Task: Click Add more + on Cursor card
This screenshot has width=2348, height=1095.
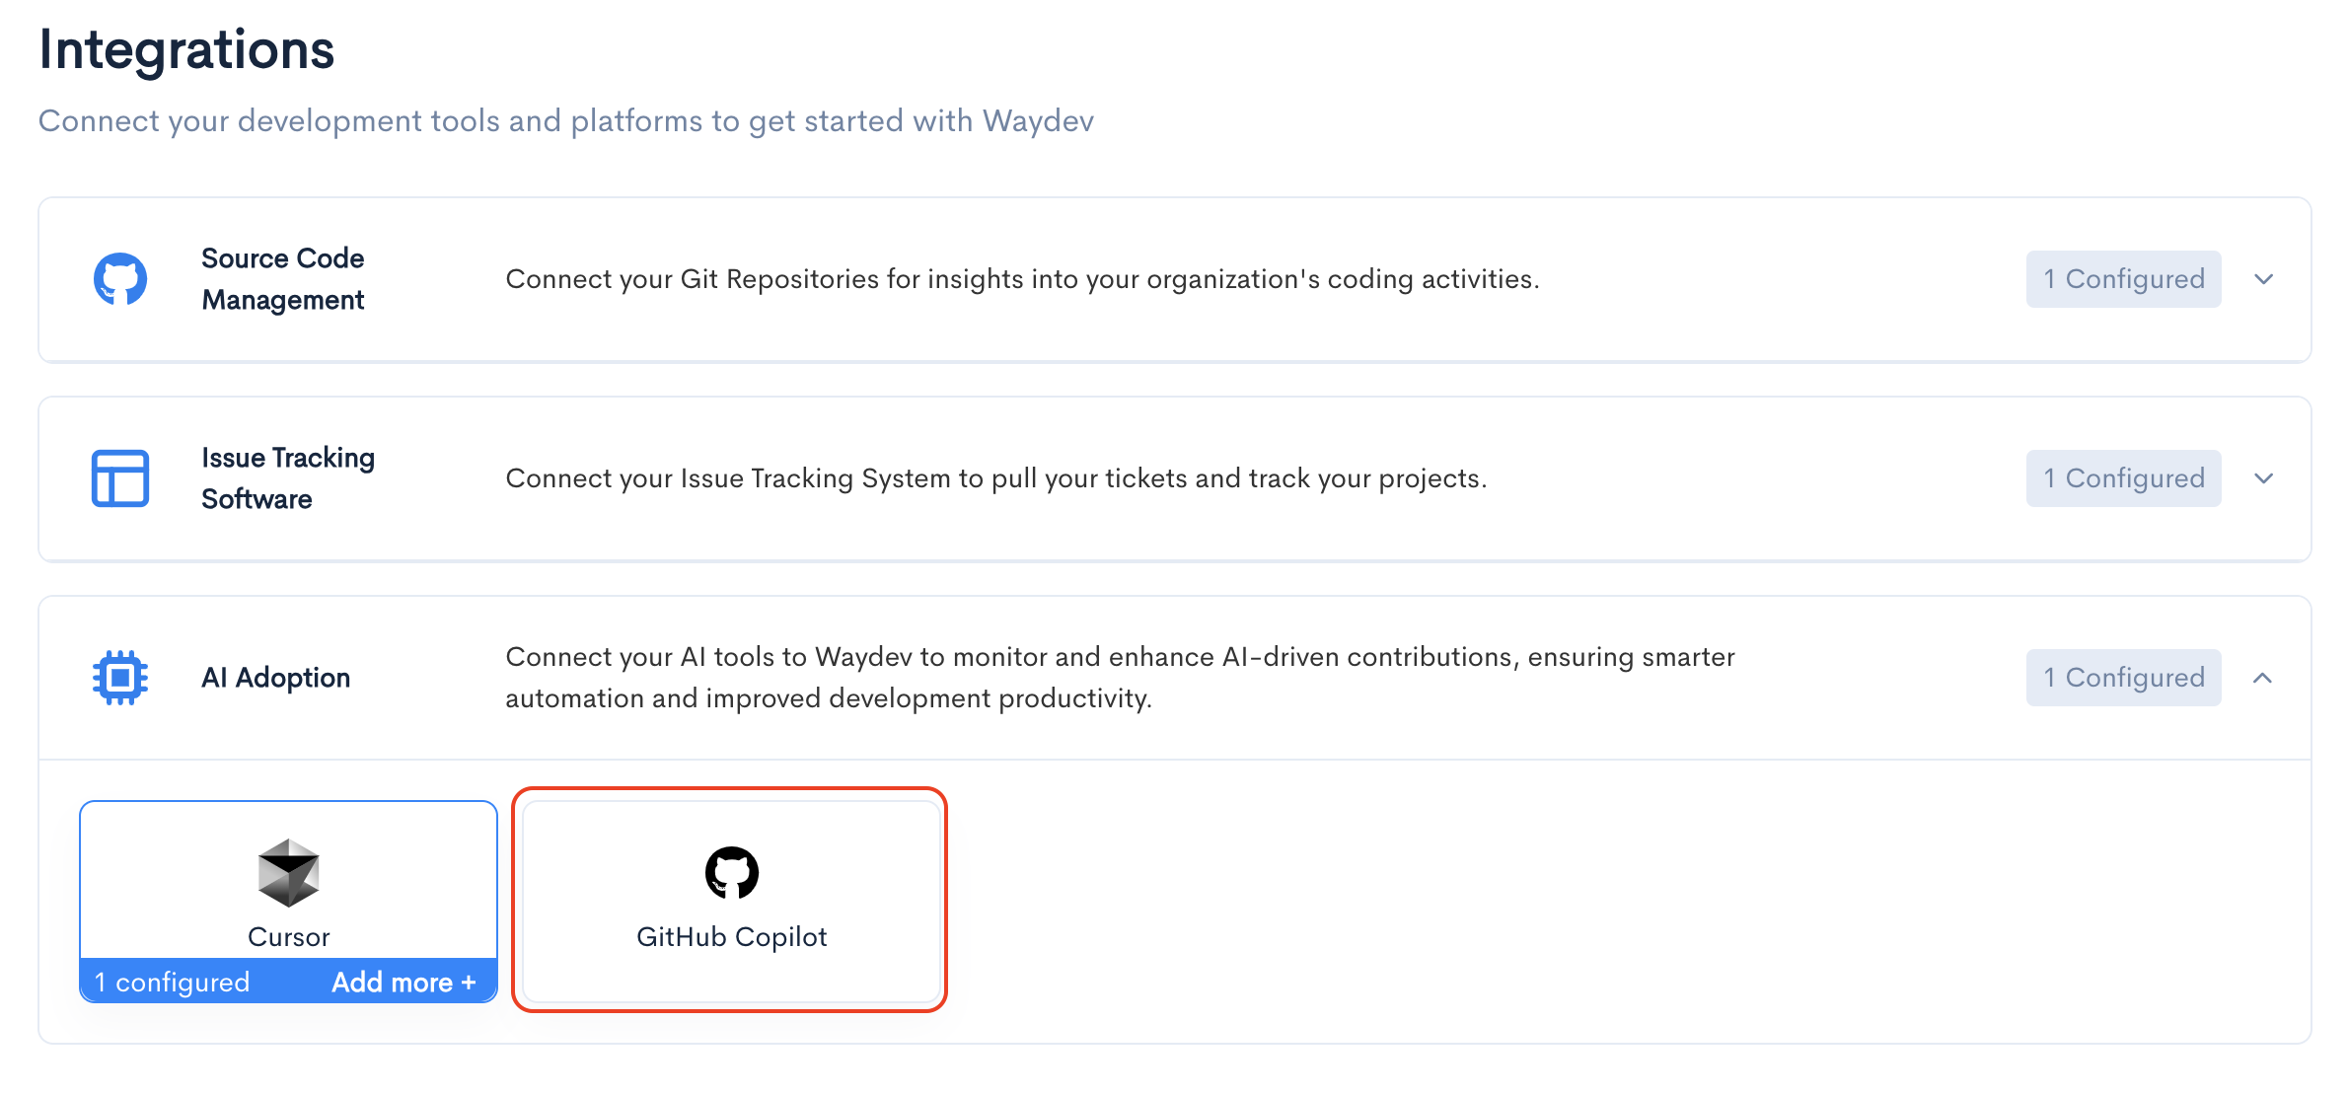Action: click(x=404, y=983)
